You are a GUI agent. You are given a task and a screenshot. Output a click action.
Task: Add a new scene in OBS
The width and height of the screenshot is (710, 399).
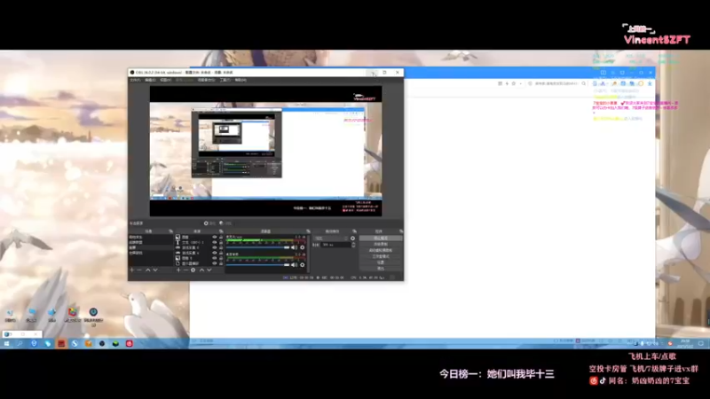pos(131,270)
